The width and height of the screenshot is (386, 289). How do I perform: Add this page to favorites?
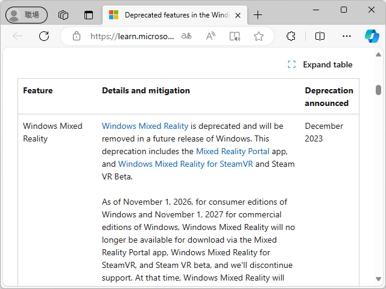click(259, 36)
